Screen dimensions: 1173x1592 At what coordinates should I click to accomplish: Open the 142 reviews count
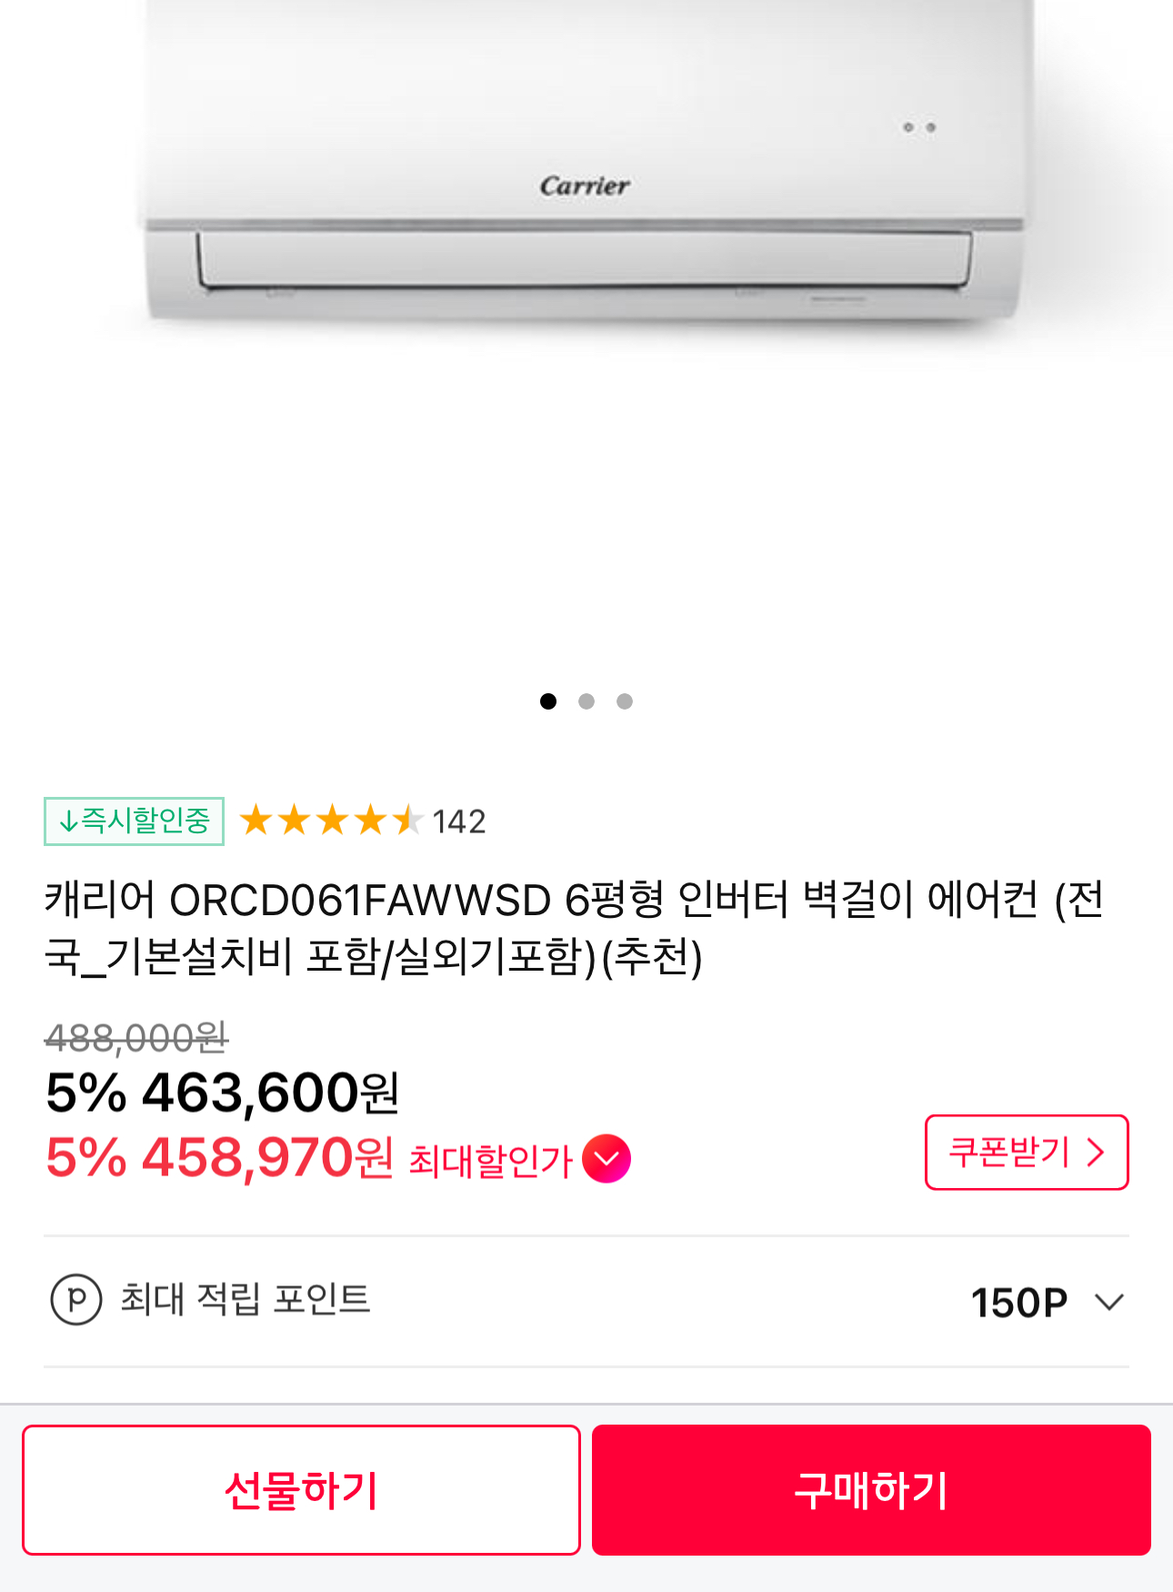(x=459, y=821)
